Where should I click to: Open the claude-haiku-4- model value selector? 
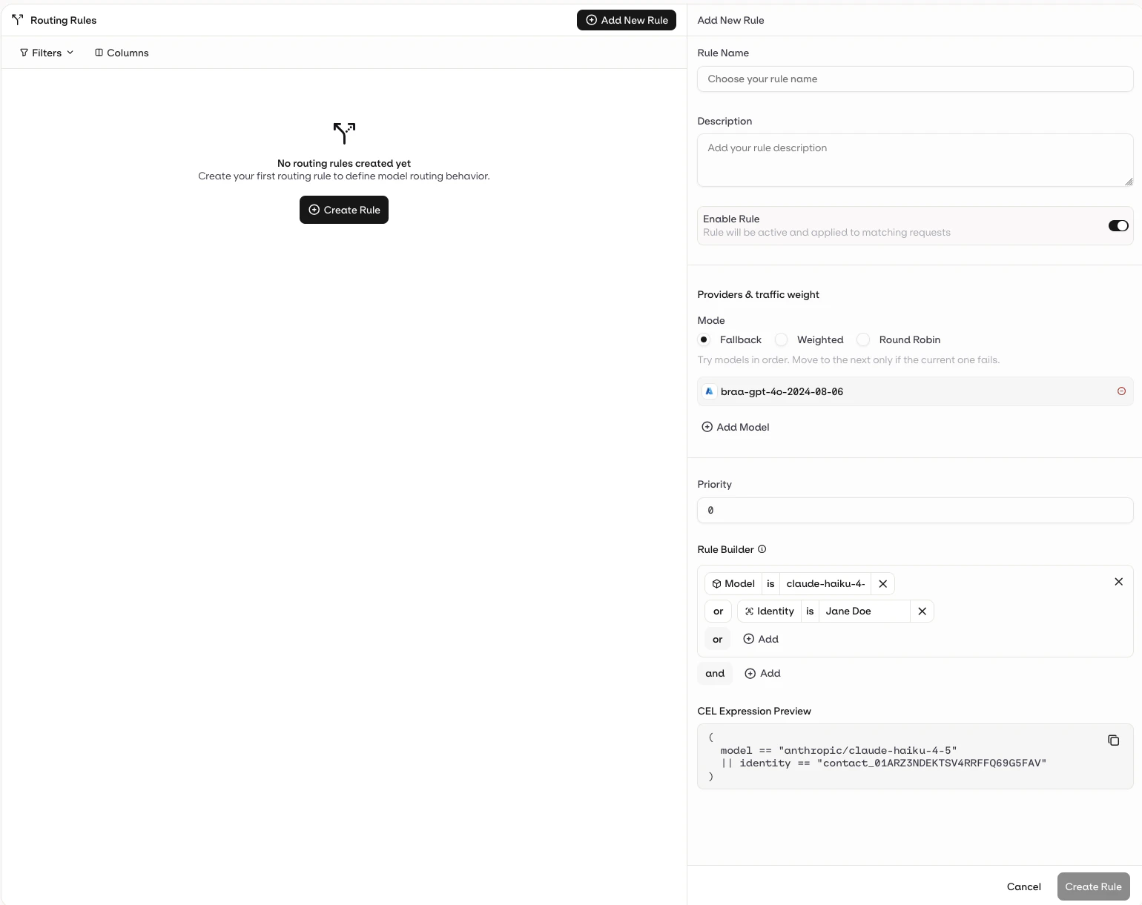825,583
